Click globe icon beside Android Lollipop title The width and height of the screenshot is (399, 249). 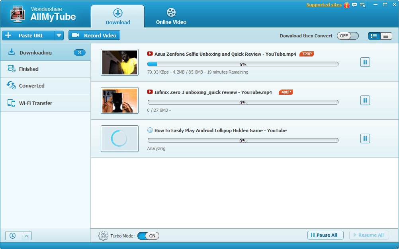[150, 130]
